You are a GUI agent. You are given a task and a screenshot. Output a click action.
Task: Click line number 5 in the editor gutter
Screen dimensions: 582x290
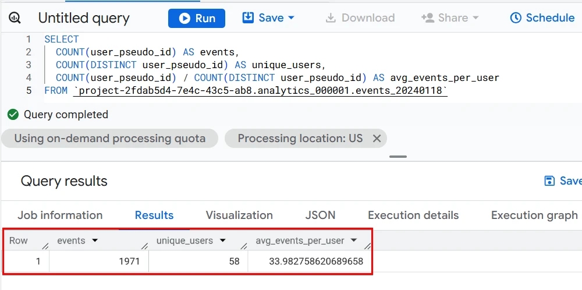pos(29,91)
